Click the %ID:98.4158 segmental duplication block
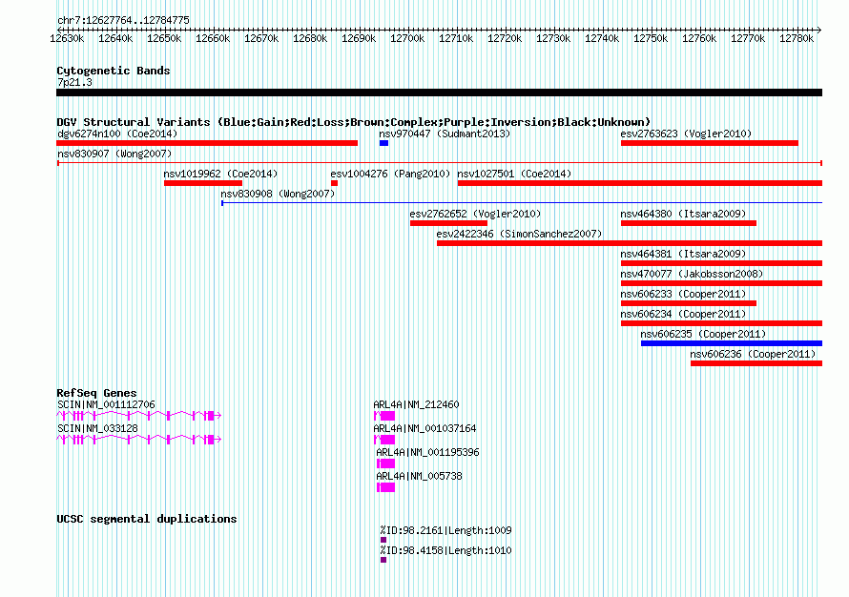849x597 pixels. pyautogui.click(x=383, y=560)
